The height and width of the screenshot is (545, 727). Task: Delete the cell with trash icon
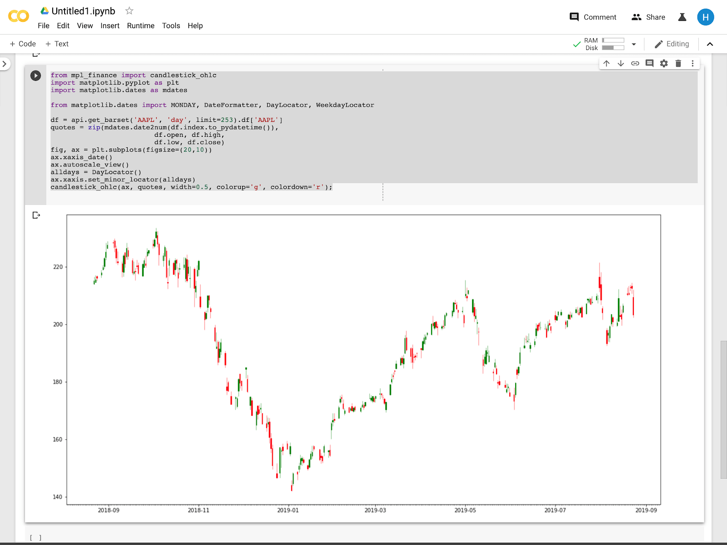[678, 63]
